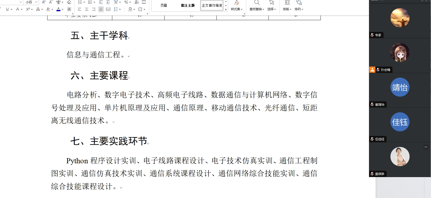This screenshot has height=198, width=431.
Task: Open the 排版 menu
Action: [x=287, y=6]
